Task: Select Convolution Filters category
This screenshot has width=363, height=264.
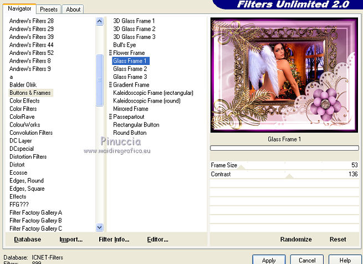Action: [x=31, y=133]
